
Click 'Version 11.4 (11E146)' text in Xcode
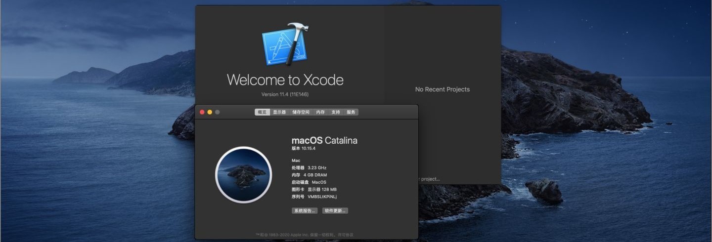coord(285,94)
